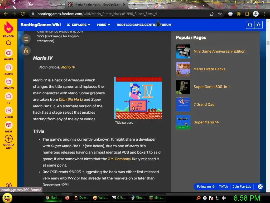Click the wiki search button
Image resolution: width=270 pixels, height=203 pixels.
pos(250,25)
